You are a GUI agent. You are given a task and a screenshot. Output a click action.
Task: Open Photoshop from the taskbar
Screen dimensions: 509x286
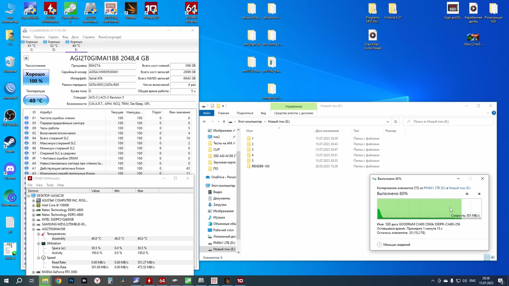(71, 281)
